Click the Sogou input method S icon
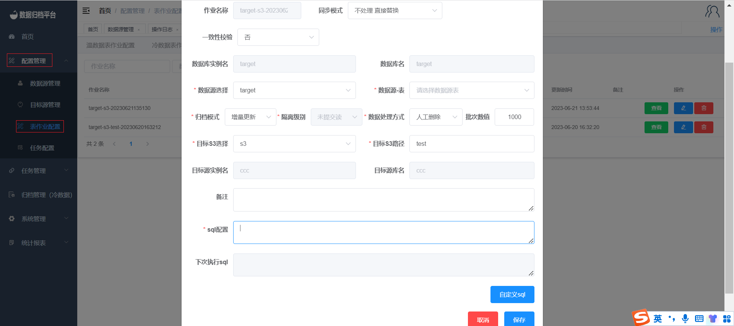This screenshot has height=326, width=734. [641, 318]
